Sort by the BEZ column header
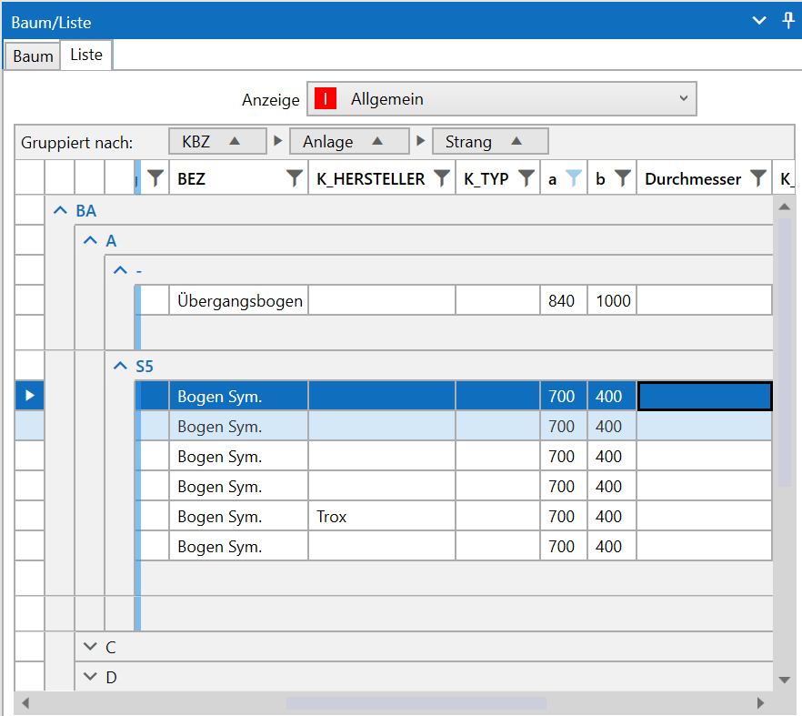This screenshot has height=716, width=802. [x=191, y=178]
